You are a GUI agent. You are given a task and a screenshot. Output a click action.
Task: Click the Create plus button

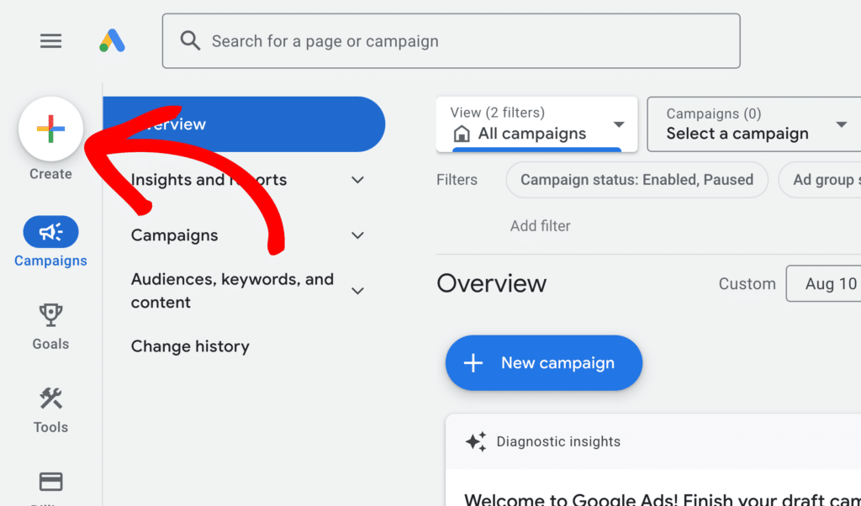click(50, 129)
